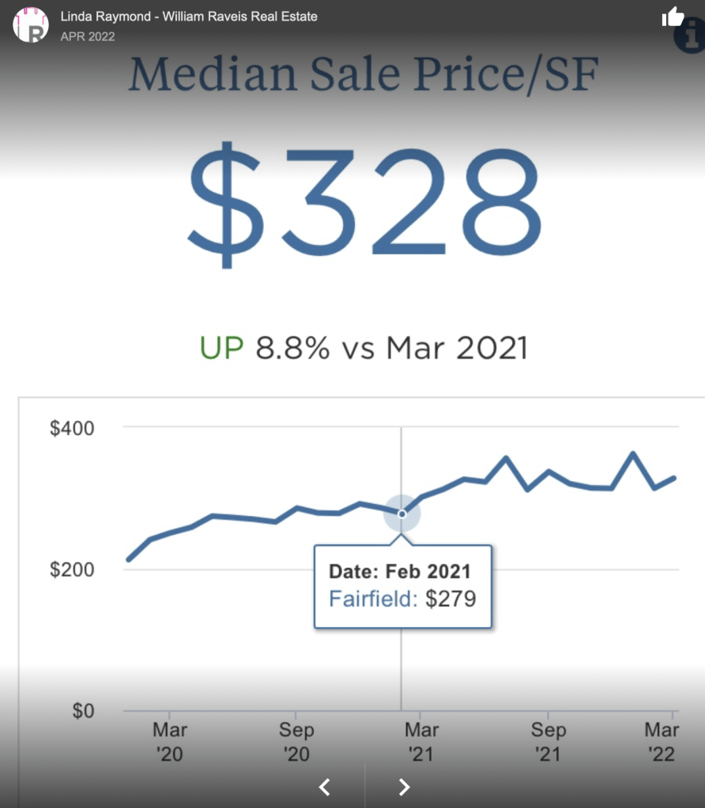The image size is (705, 808).
Task: Click the Sep '21 x-axis label
Action: pyautogui.click(x=549, y=742)
